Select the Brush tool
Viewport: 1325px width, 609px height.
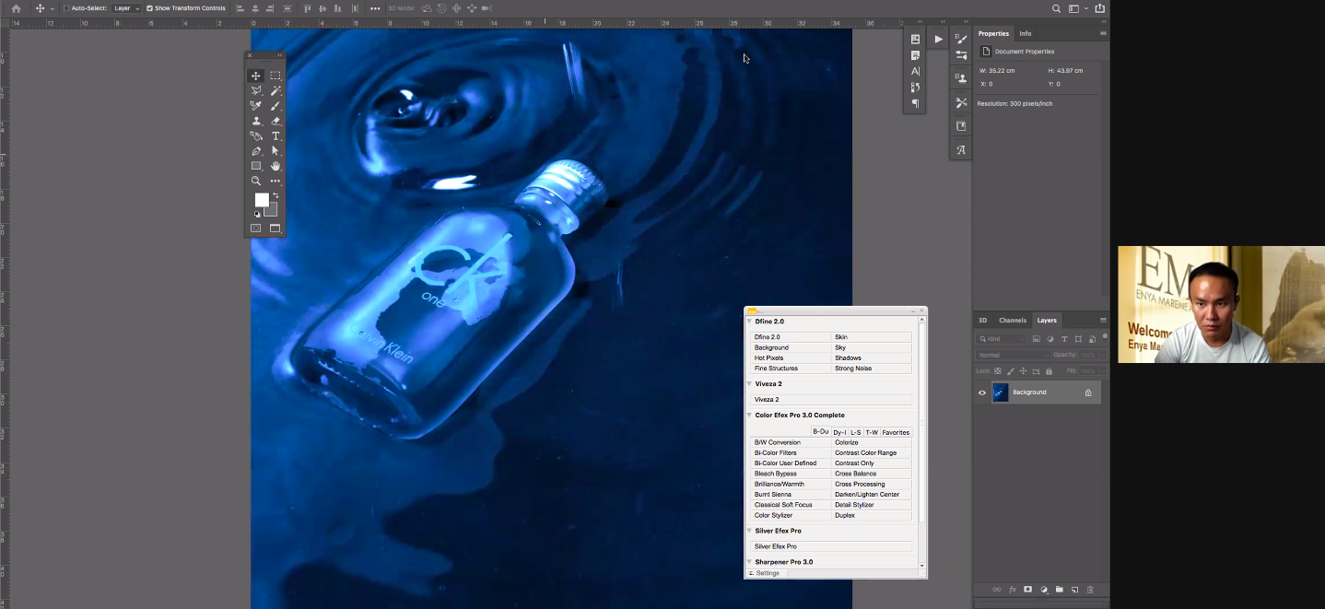(x=276, y=106)
